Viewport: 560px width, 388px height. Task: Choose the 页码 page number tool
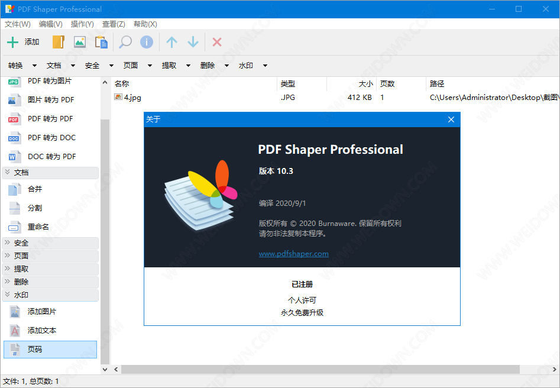tap(50, 350)
